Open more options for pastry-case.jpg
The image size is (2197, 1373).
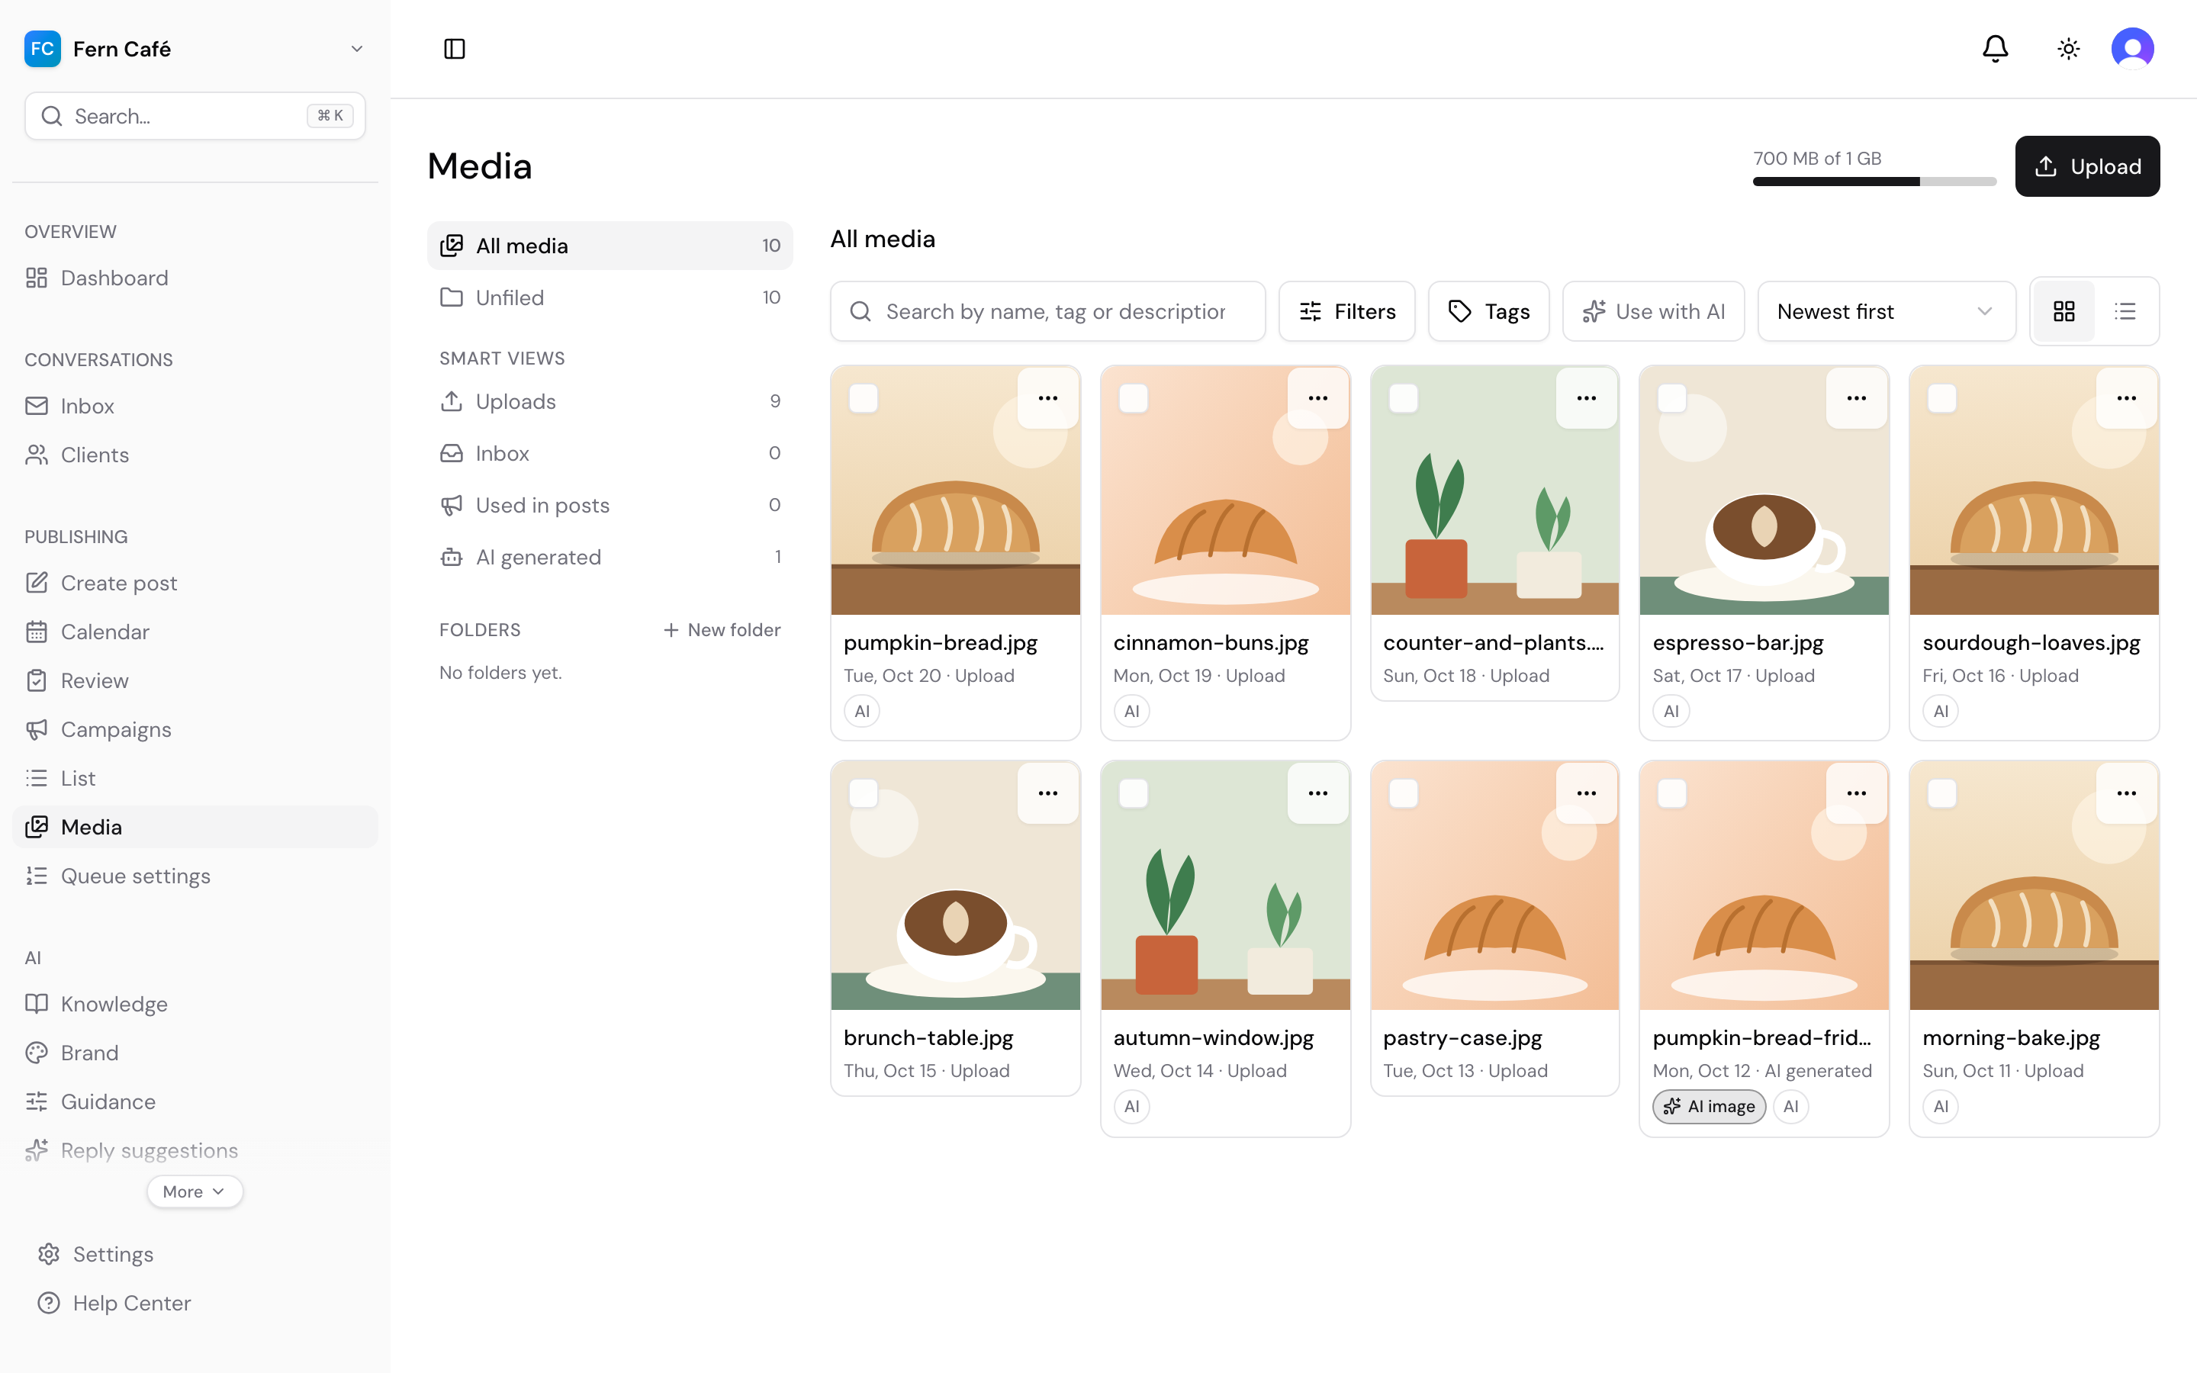(x=1586, y=793)
